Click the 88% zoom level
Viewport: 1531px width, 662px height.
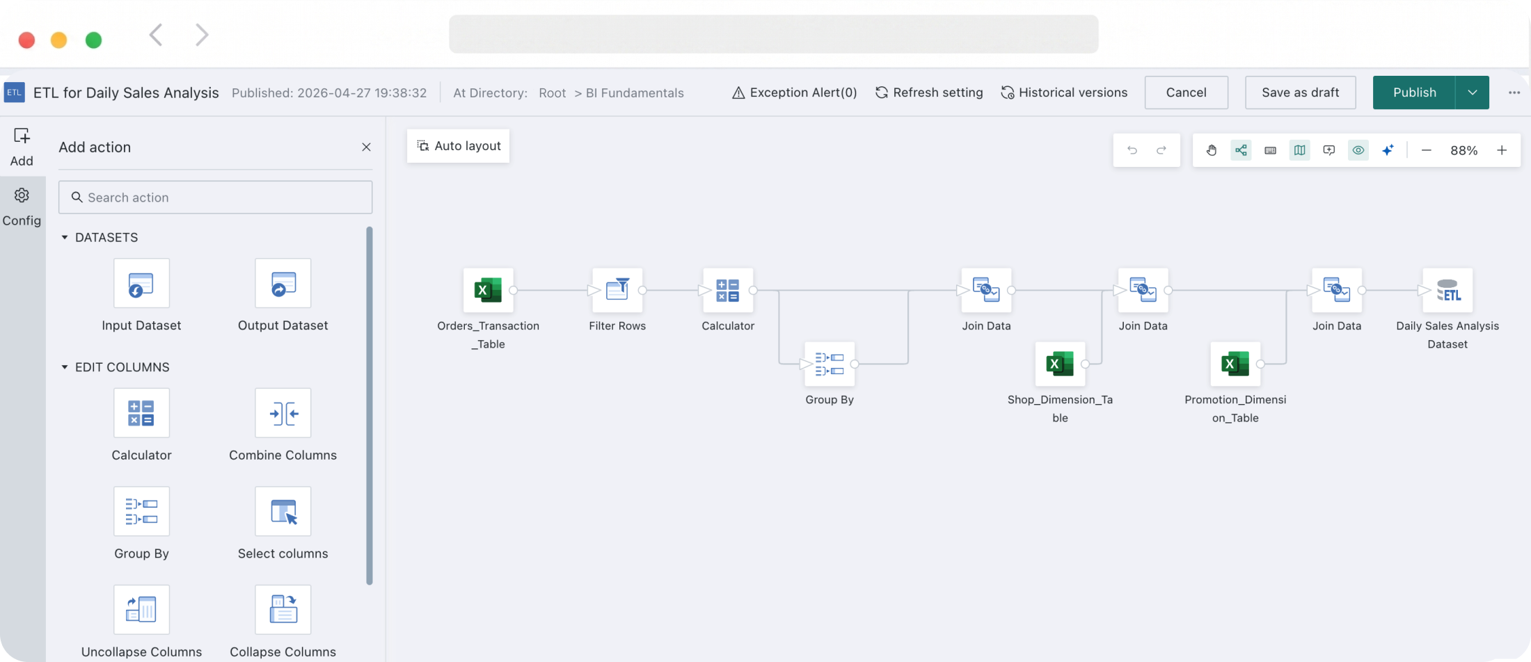click(x=1463, y=150)
